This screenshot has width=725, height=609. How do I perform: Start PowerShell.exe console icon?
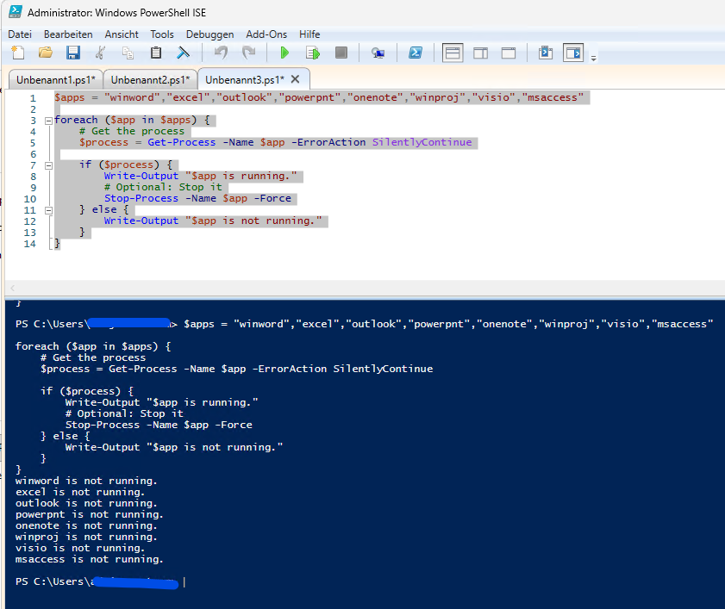416,53
